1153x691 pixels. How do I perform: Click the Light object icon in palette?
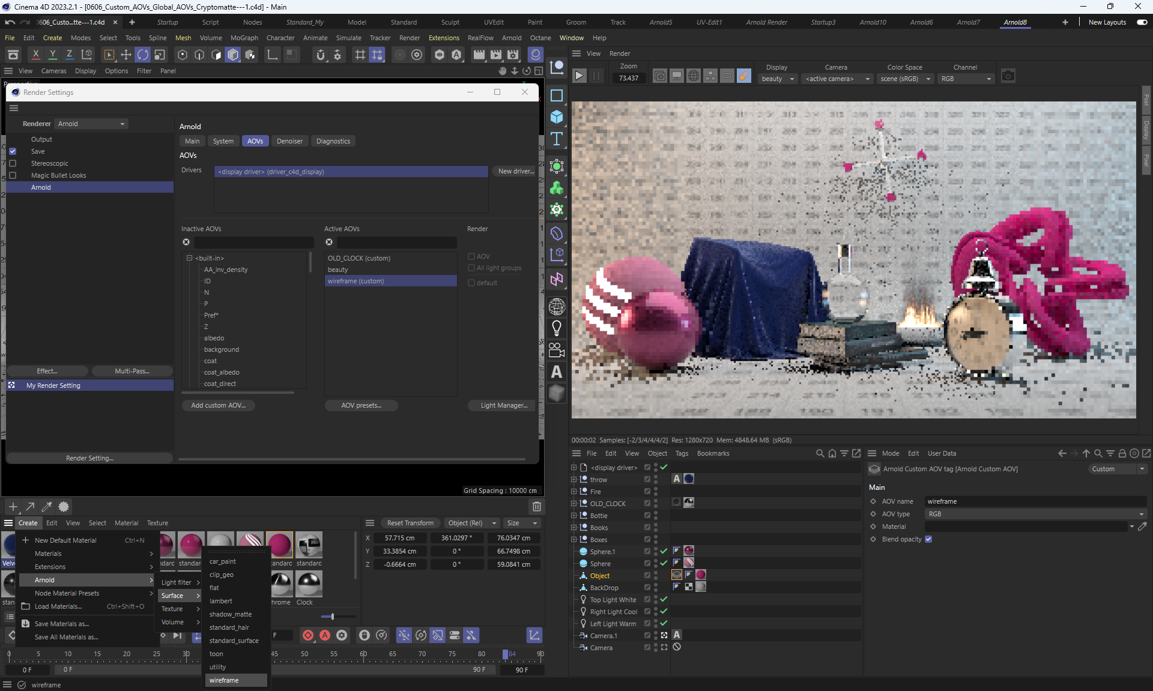click(x=557, y=328)
